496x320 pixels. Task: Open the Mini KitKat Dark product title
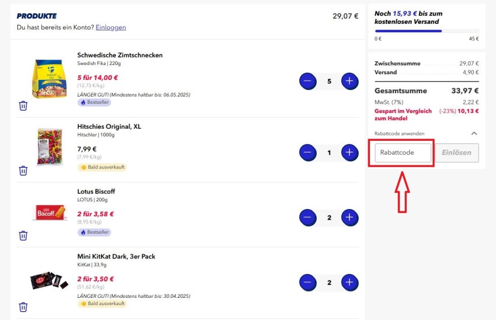tap(116, 256)
